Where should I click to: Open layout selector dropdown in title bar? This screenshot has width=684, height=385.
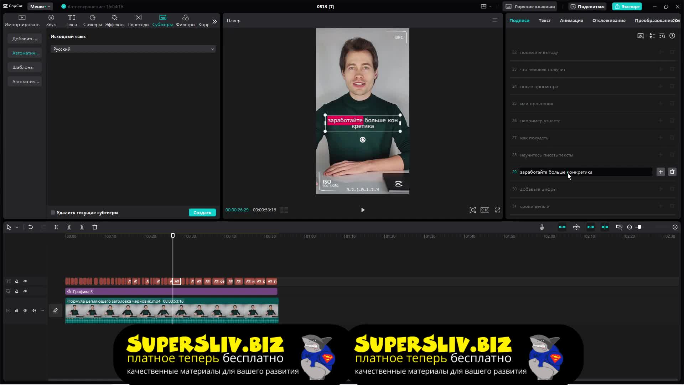[486, 6]
